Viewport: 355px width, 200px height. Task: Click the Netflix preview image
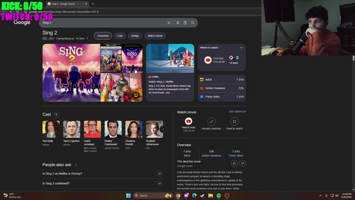point(170,58)
